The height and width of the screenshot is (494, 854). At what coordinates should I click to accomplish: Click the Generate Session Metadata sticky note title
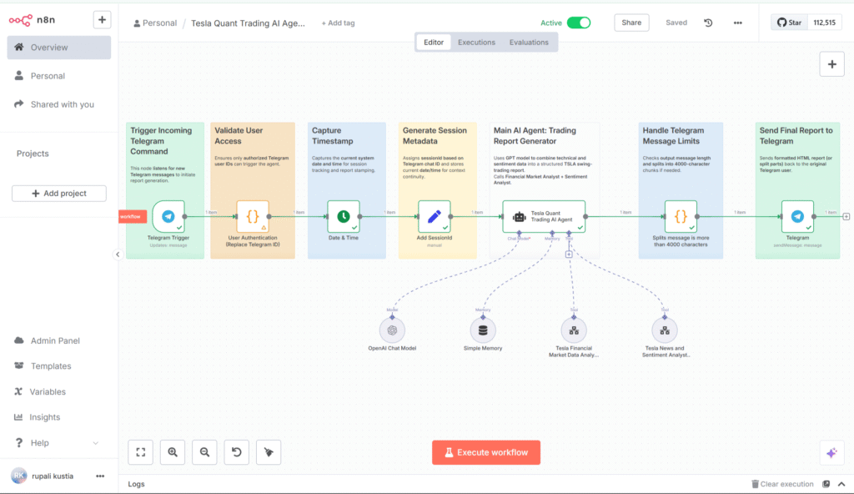point(435,136)
